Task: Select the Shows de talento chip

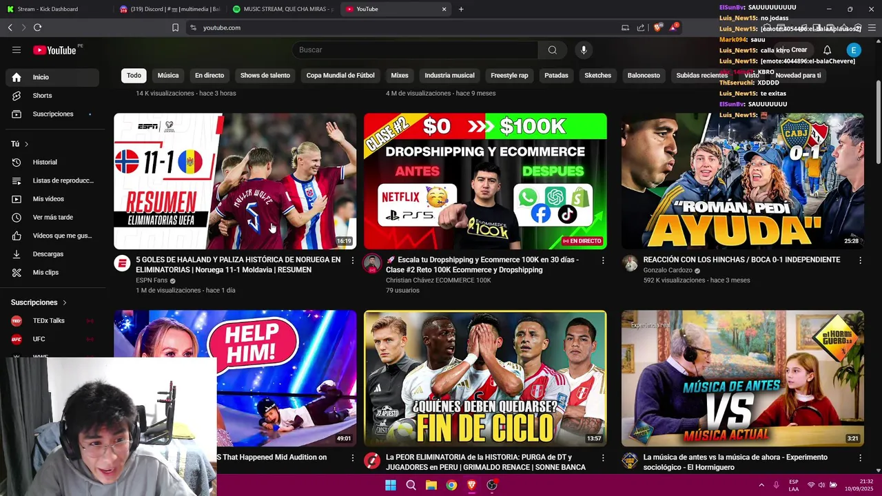Action: (x=265, y=75)
